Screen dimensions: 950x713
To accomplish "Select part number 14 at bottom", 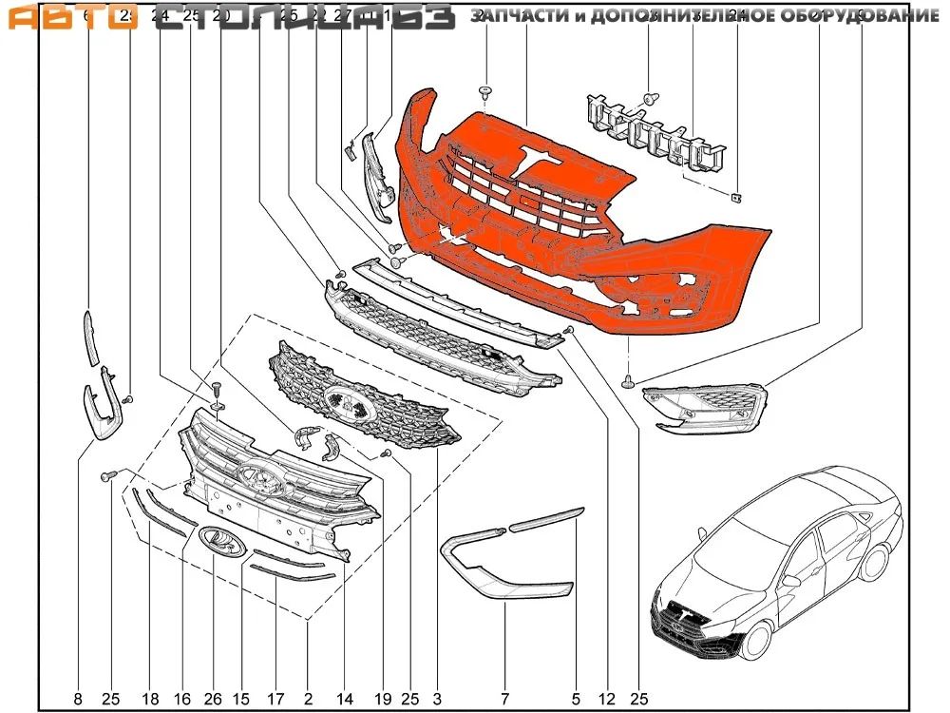I will 345,700.
